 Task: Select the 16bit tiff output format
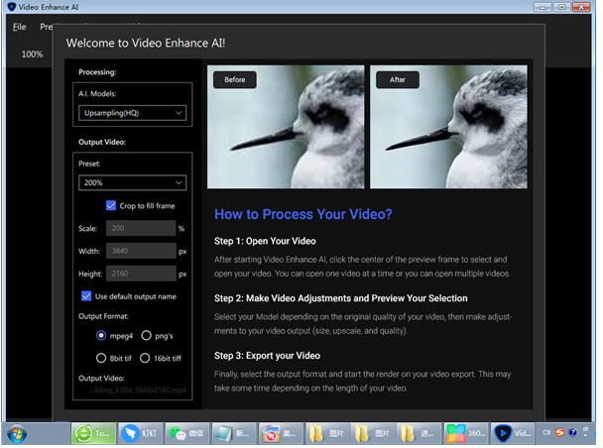(145, 358)
